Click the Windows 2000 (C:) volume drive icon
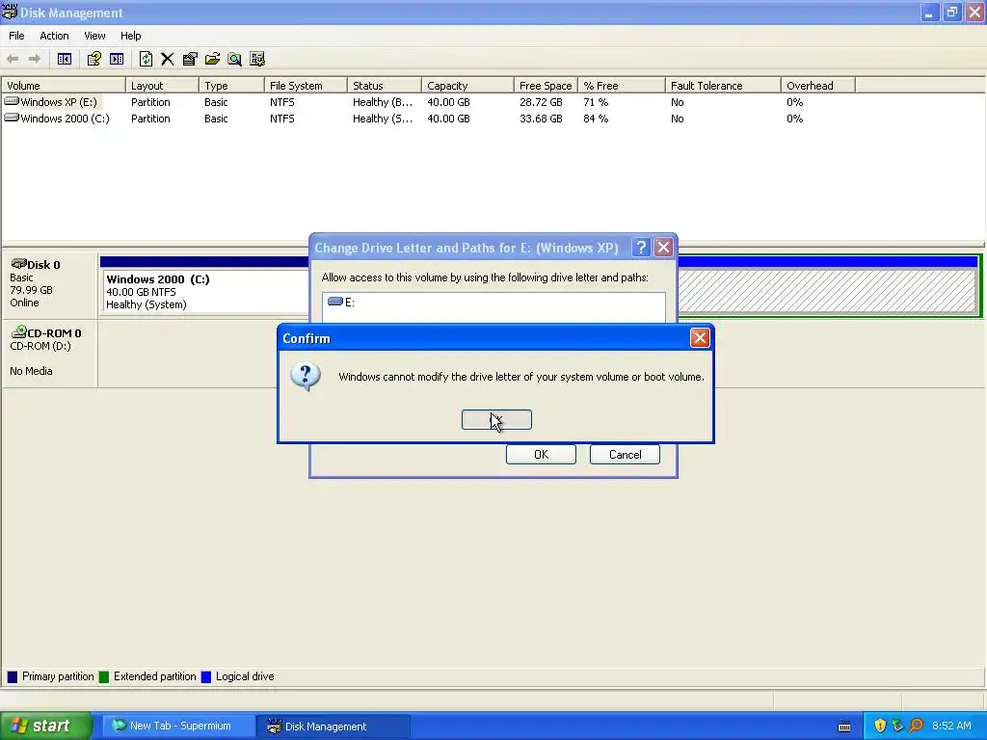Image resolution: width=987 pixels, height=740 pixels. coord(12,118)
